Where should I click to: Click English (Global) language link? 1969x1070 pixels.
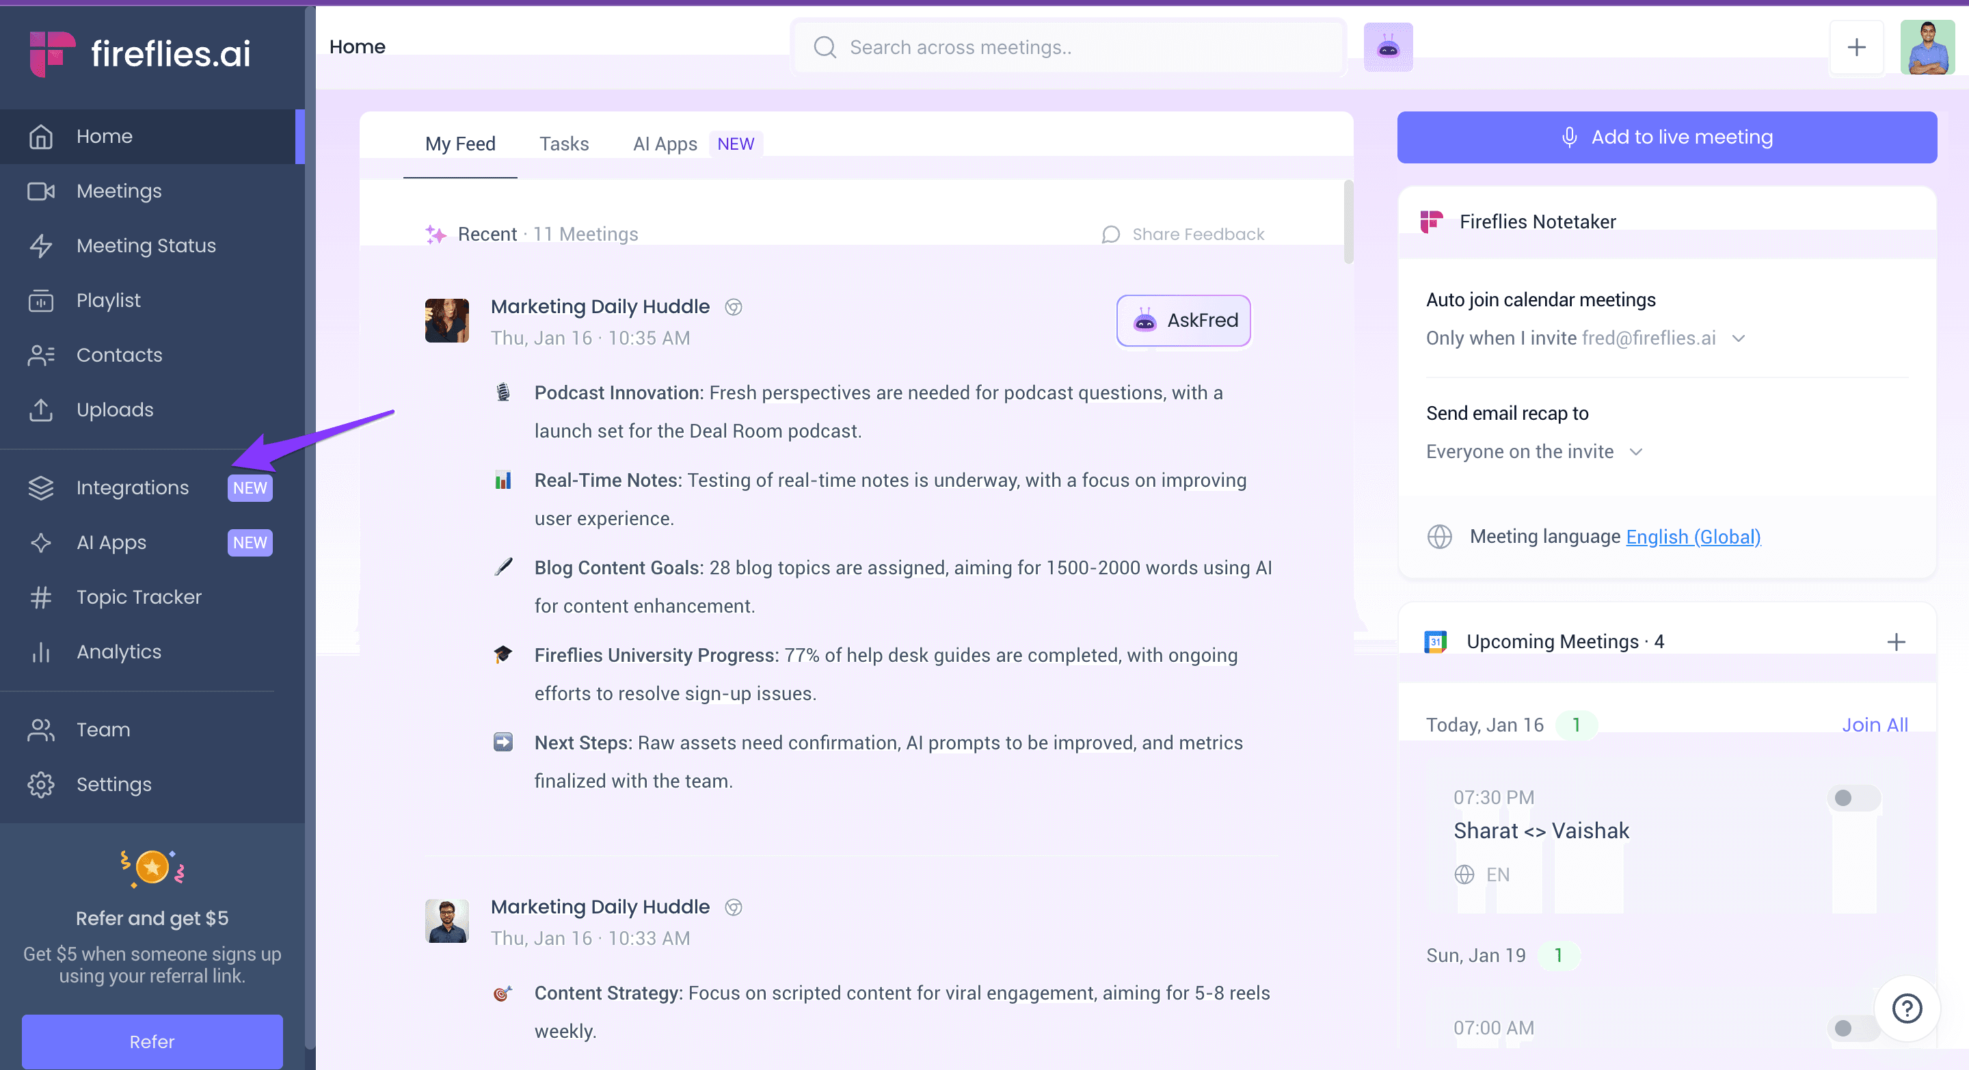click(x=1693, y=537)
